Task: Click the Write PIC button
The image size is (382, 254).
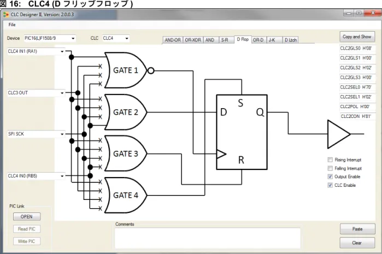Action: coord(27,241)
